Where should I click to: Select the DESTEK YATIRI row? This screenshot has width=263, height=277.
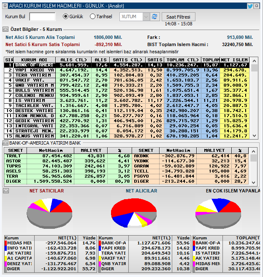127,111
